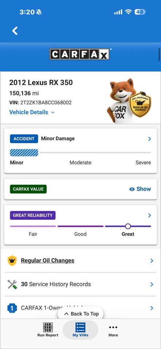Tap the wrench service history icon
The image size is (161, 349).
tap(12, 284)
